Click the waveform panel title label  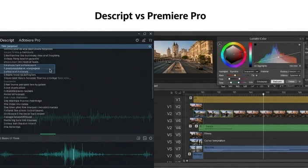coord(10,138)
